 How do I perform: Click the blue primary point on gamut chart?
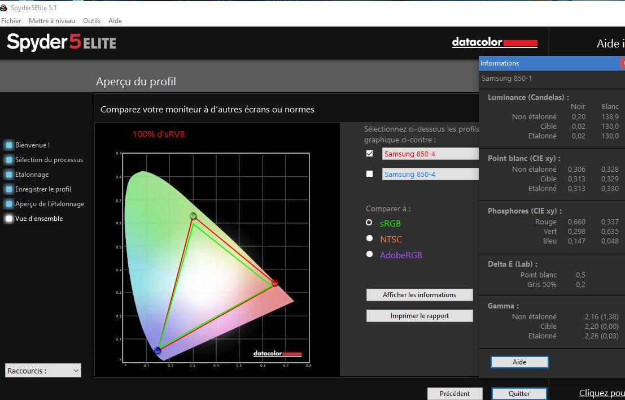coord(158,350)
